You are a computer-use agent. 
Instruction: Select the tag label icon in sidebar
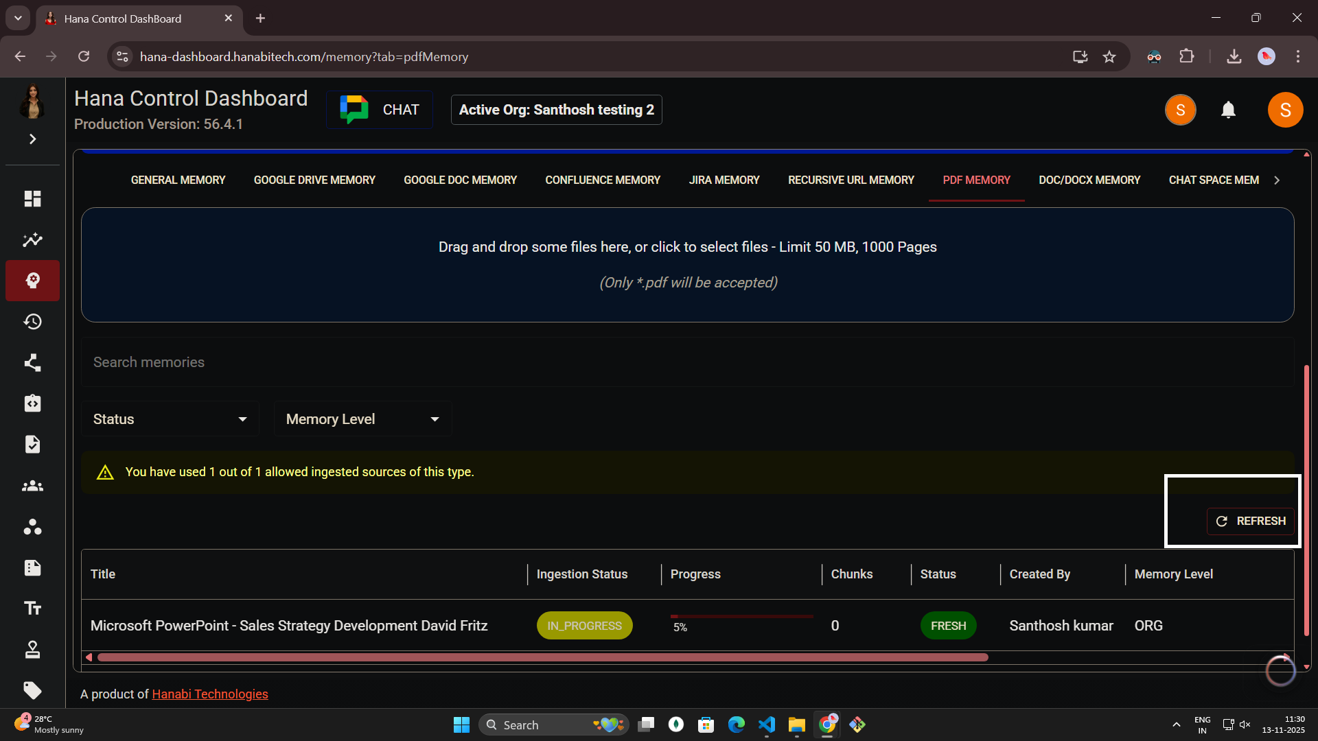pyautogui.click(x=32, y=691)
